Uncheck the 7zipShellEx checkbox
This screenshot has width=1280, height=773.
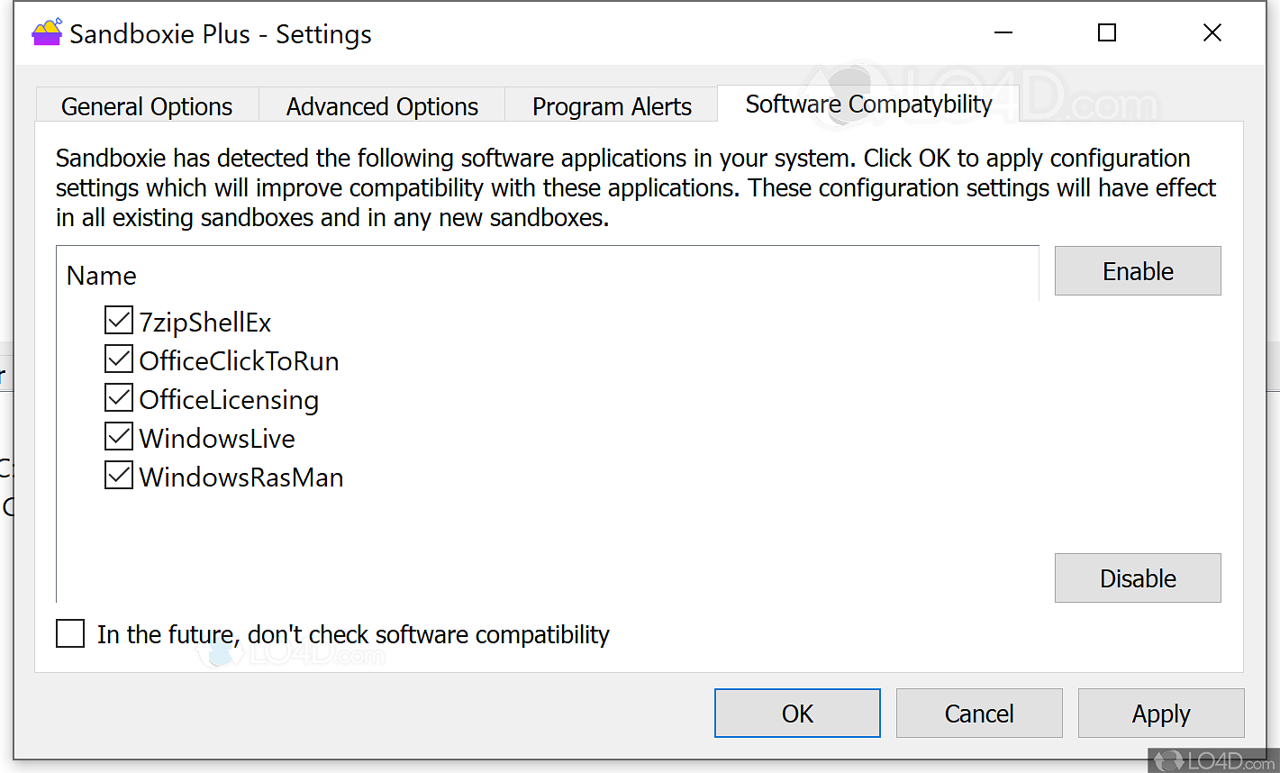tap(119, 321)
